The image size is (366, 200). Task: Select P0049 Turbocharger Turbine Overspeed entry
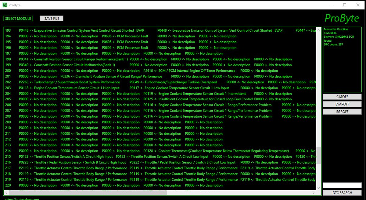[173, 82]
